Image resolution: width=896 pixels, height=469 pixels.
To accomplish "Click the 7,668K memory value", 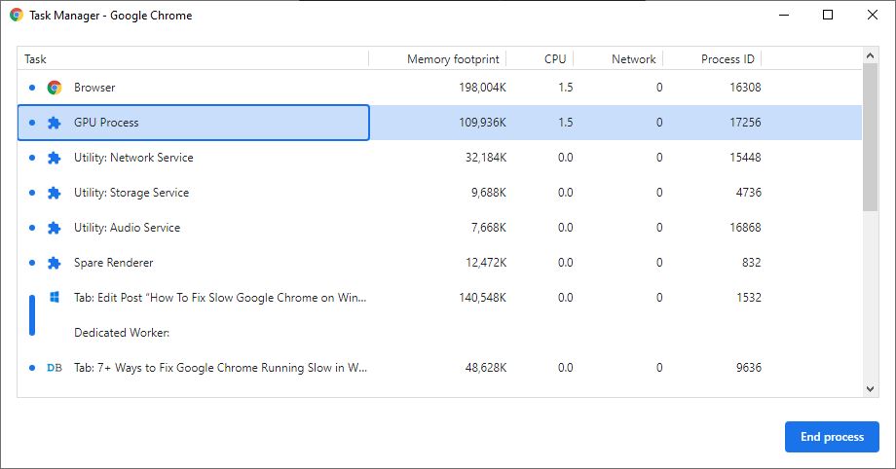I will tap(489, 228).
